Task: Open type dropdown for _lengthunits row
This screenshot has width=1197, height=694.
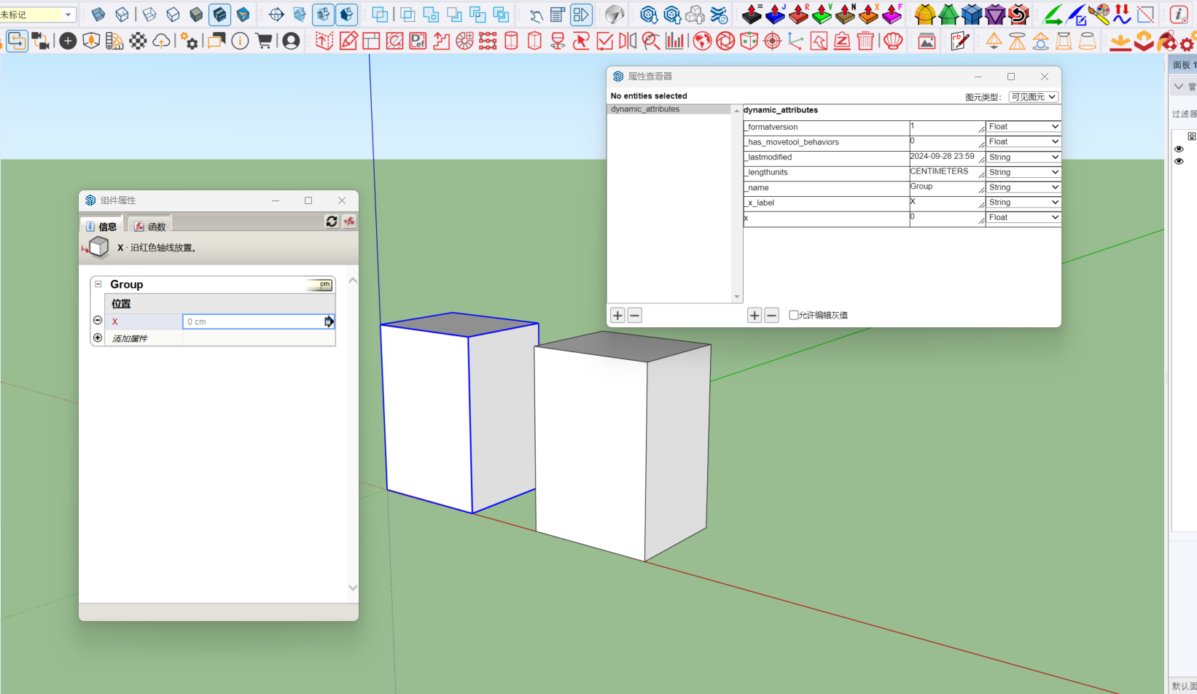Action: [1023, 172]
